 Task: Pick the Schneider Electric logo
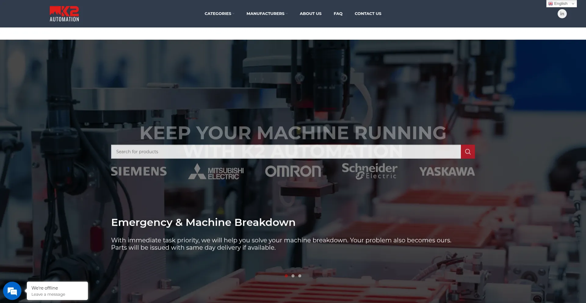tap(370, 171)
